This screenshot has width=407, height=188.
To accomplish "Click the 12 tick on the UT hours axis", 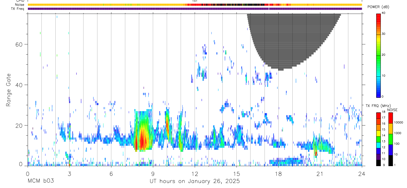I will click(x=195, y=174).
